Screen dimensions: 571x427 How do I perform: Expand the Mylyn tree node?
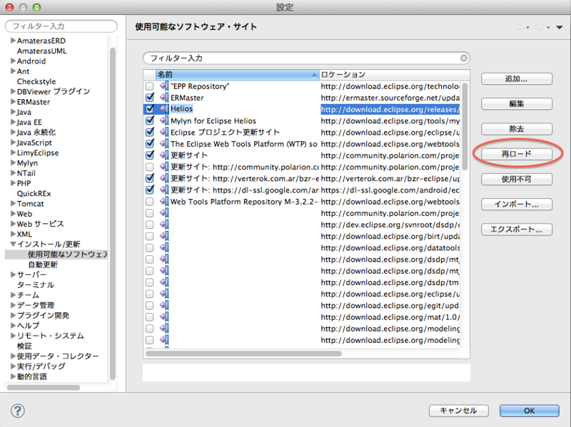point(13,163)
